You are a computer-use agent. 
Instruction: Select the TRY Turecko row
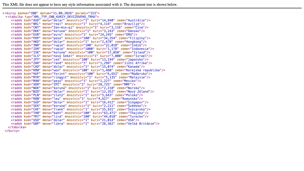click(80, 117)
